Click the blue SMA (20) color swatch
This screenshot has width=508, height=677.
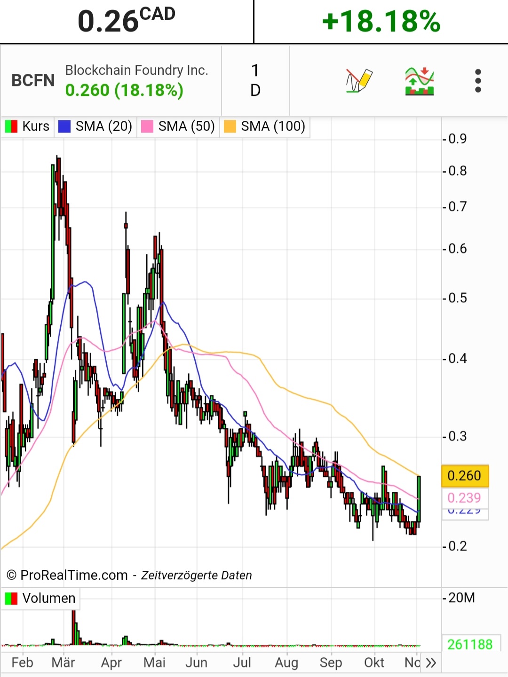click(64, 126)
